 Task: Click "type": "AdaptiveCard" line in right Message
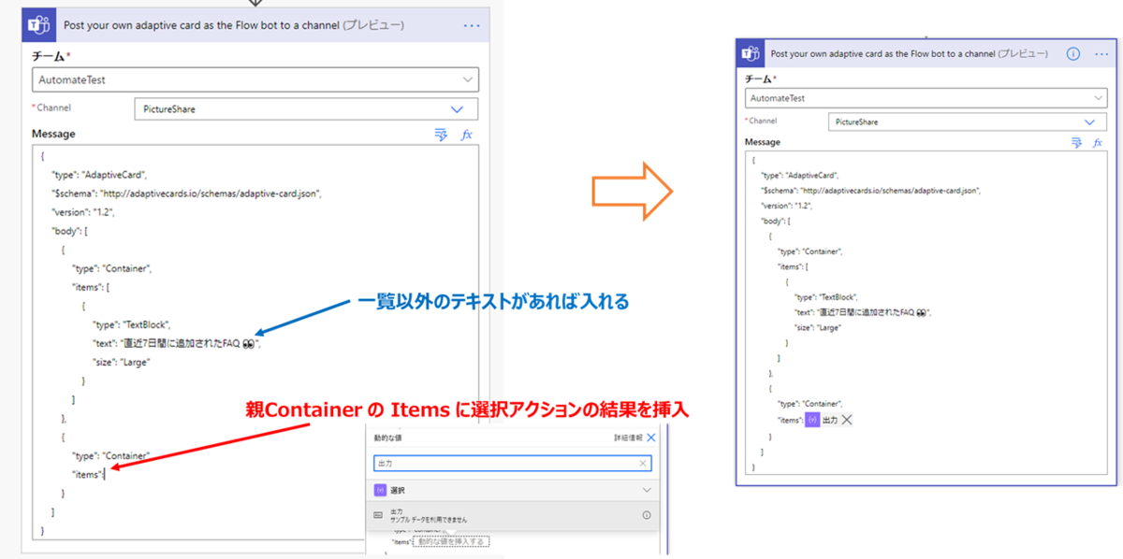click(x=800, y=175)
